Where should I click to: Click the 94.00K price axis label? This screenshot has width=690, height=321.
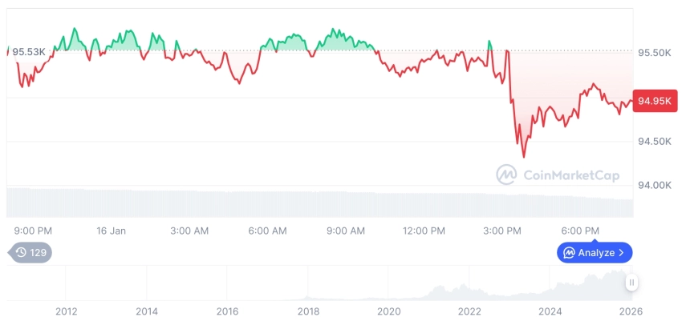pos(654,185)
